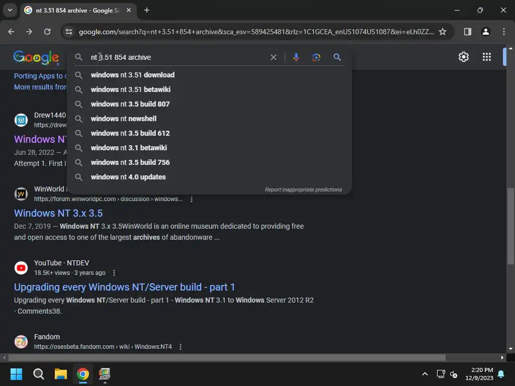
Task: Click the Chrome taskbar icon
Action: 83,374
